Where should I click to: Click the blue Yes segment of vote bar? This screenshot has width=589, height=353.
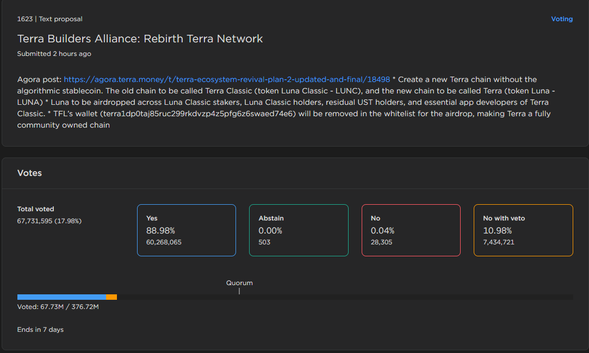point(61,297)
